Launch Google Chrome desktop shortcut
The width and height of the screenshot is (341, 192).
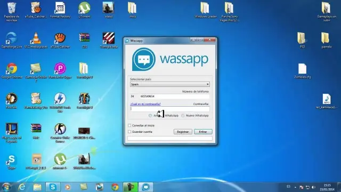point(12,70)
